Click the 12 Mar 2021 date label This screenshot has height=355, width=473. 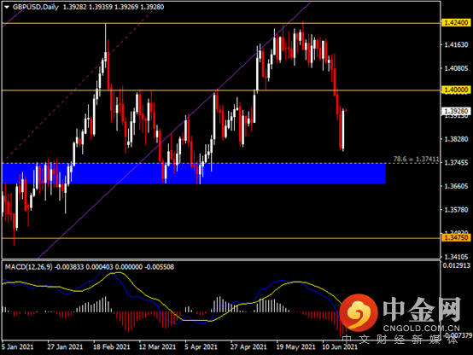[x=157, y=346]
